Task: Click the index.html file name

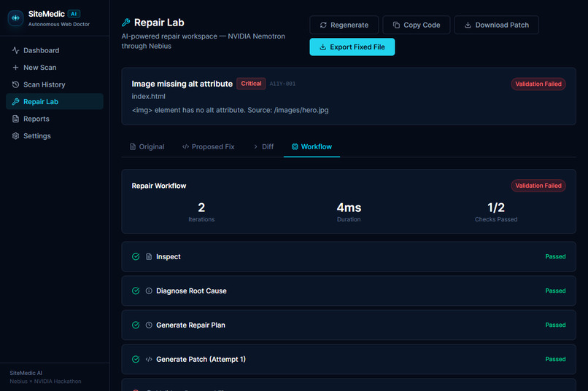Action: coord(149,96)
